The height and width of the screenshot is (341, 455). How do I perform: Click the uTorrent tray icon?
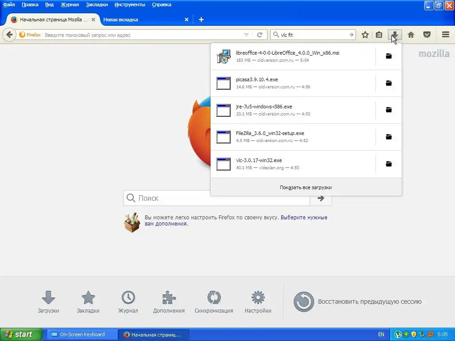398,334
